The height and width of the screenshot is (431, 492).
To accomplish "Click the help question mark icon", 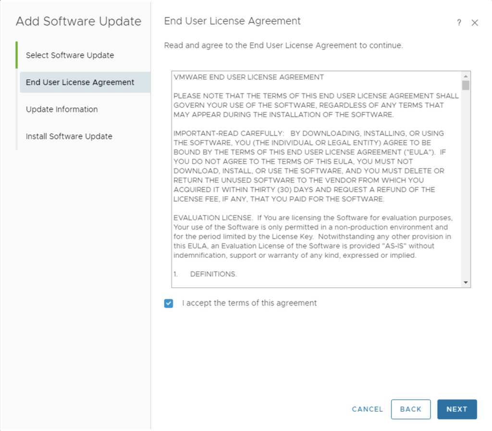I will coord(459,23).
